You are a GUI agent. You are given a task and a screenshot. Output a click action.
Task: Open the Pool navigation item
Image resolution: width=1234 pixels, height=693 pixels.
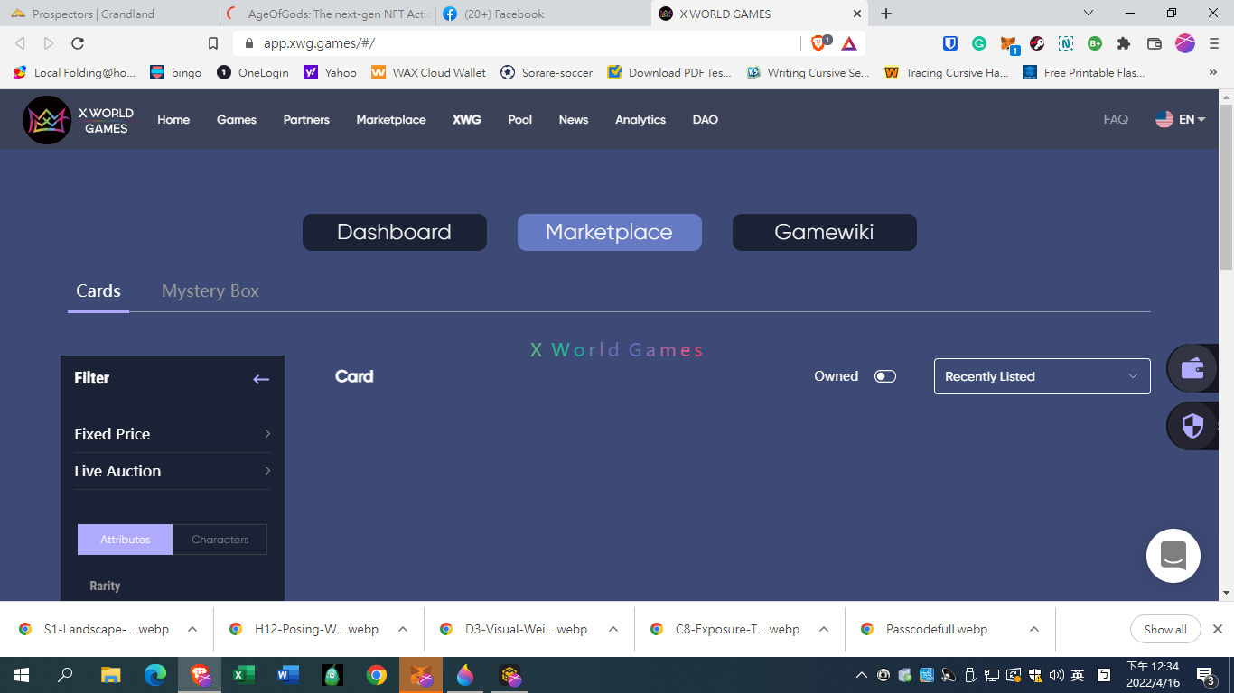click(520, 119)
